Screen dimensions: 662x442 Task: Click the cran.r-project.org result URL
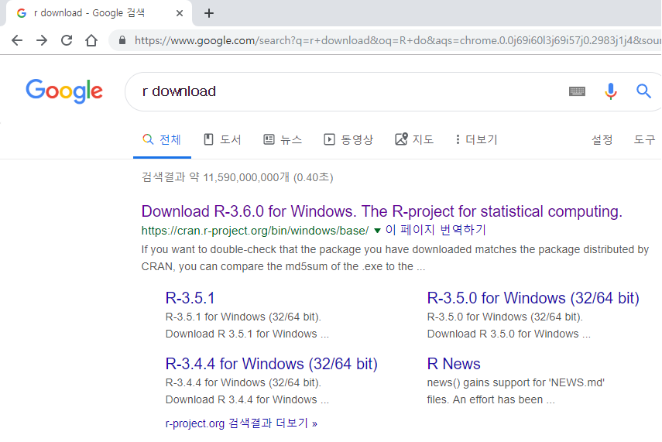(255, 231)
